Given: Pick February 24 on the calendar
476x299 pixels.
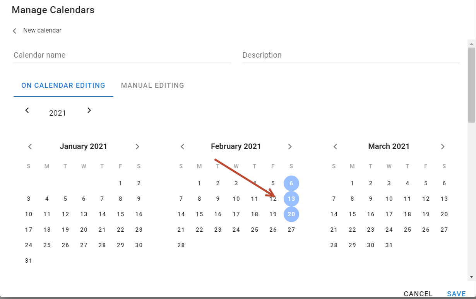Looking at the screenshot, I should pos(236,230).
